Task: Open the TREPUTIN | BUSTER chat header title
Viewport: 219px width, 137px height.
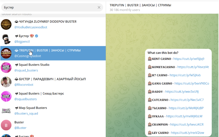Action: click(x=140, y=5)
